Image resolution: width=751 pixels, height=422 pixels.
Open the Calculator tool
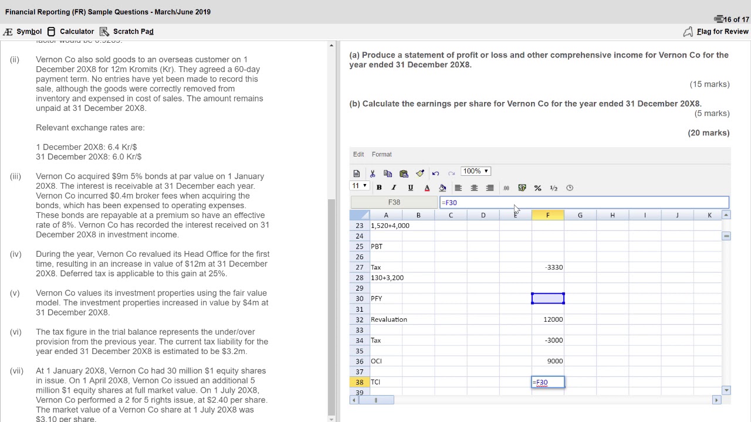(x=70, y=32)
